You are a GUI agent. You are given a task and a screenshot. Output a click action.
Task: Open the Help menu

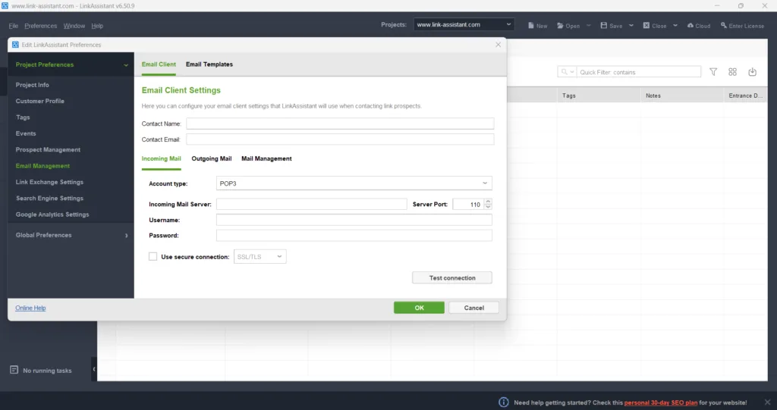(x=97, y=26)
